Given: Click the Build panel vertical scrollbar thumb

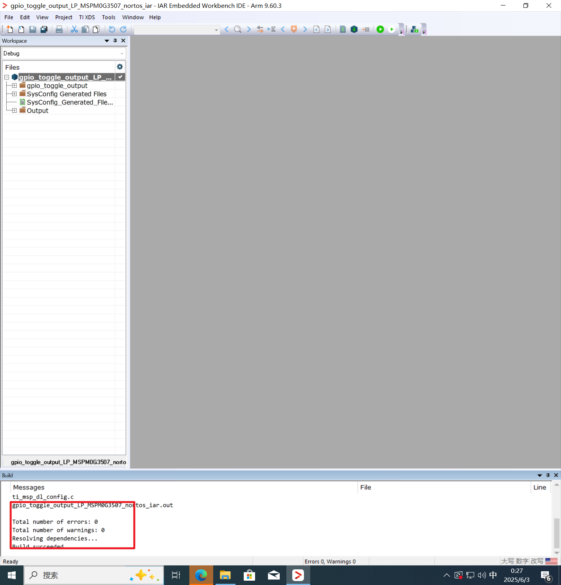Looking at the screenshot, I should coord(557,533).
